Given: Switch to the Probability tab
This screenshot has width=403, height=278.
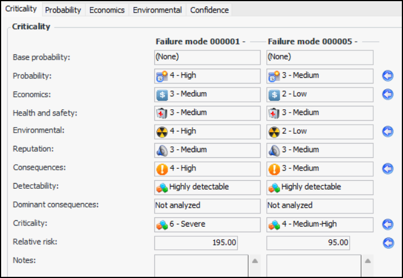Looking at the screenshot, I should click(x=63, y=10).
